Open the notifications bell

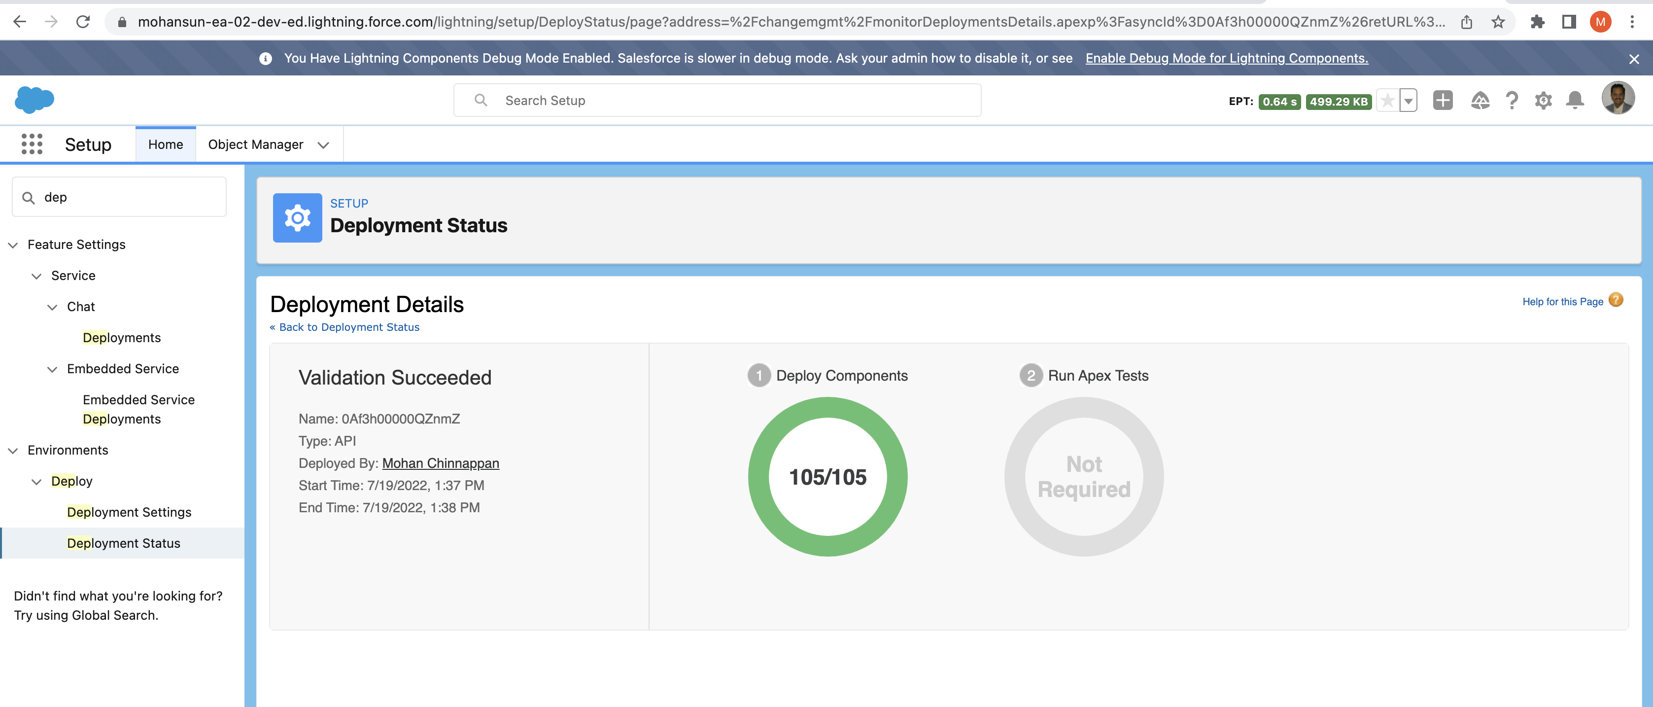click(1575, 100)
